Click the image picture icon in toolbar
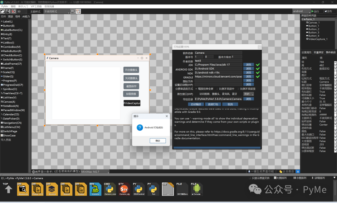The image size is (337, 203). (x=8, y=11)
